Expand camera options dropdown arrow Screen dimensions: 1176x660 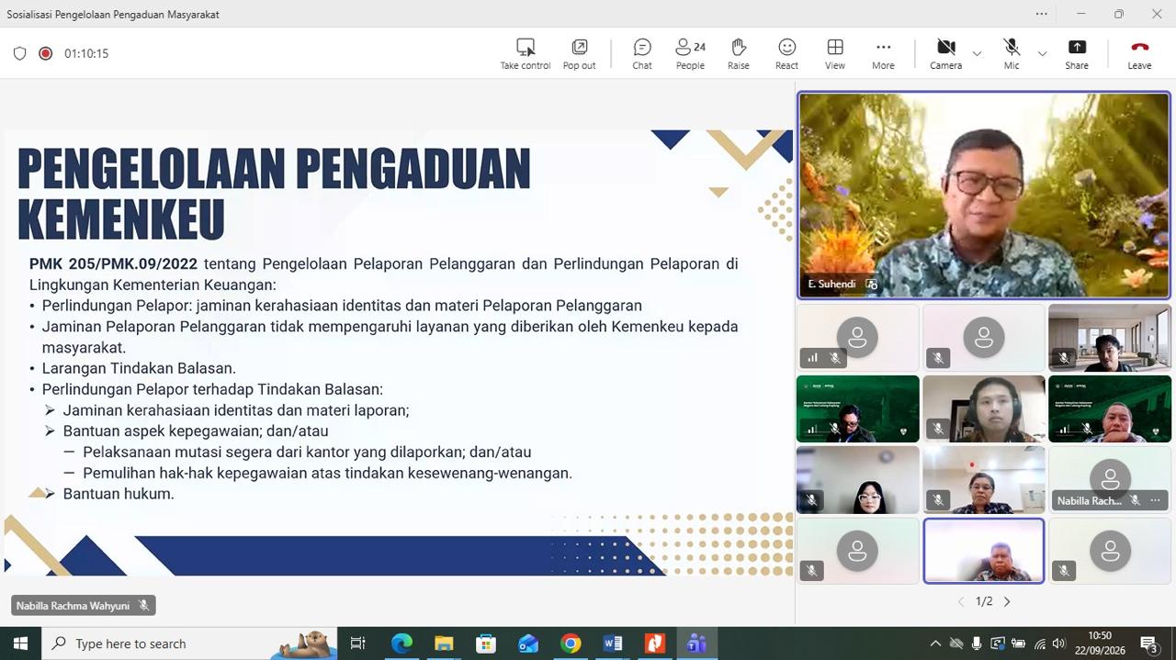click(x=977, y=53)
